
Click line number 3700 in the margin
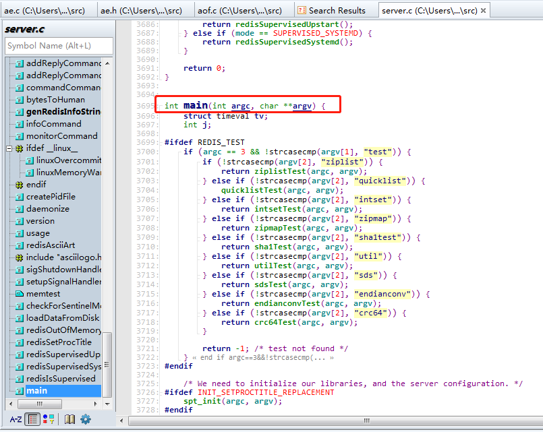click(146, 152)
